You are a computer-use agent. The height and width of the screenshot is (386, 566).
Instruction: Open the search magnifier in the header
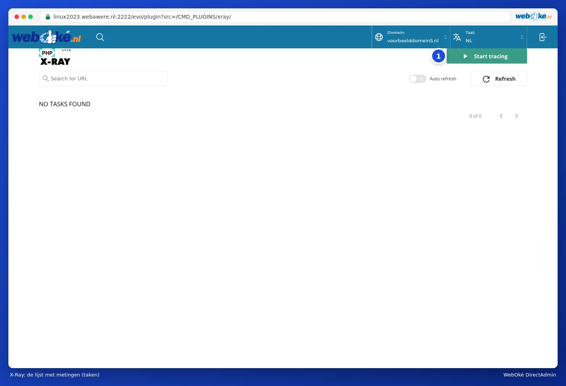click(x=100, y=37)
